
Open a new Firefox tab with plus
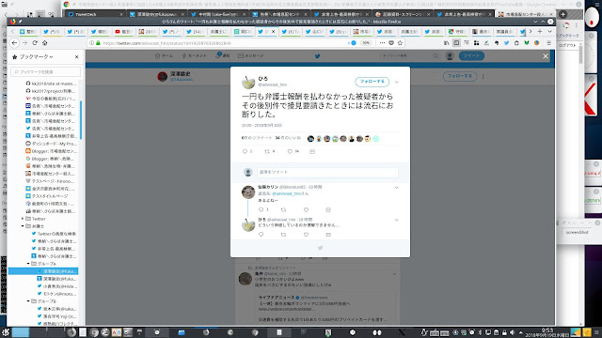540,31
